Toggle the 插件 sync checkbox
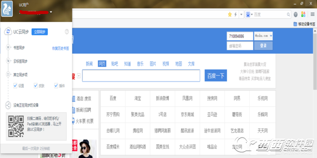The width and height of the screenshot is (317, 158). tap(55, 85)
